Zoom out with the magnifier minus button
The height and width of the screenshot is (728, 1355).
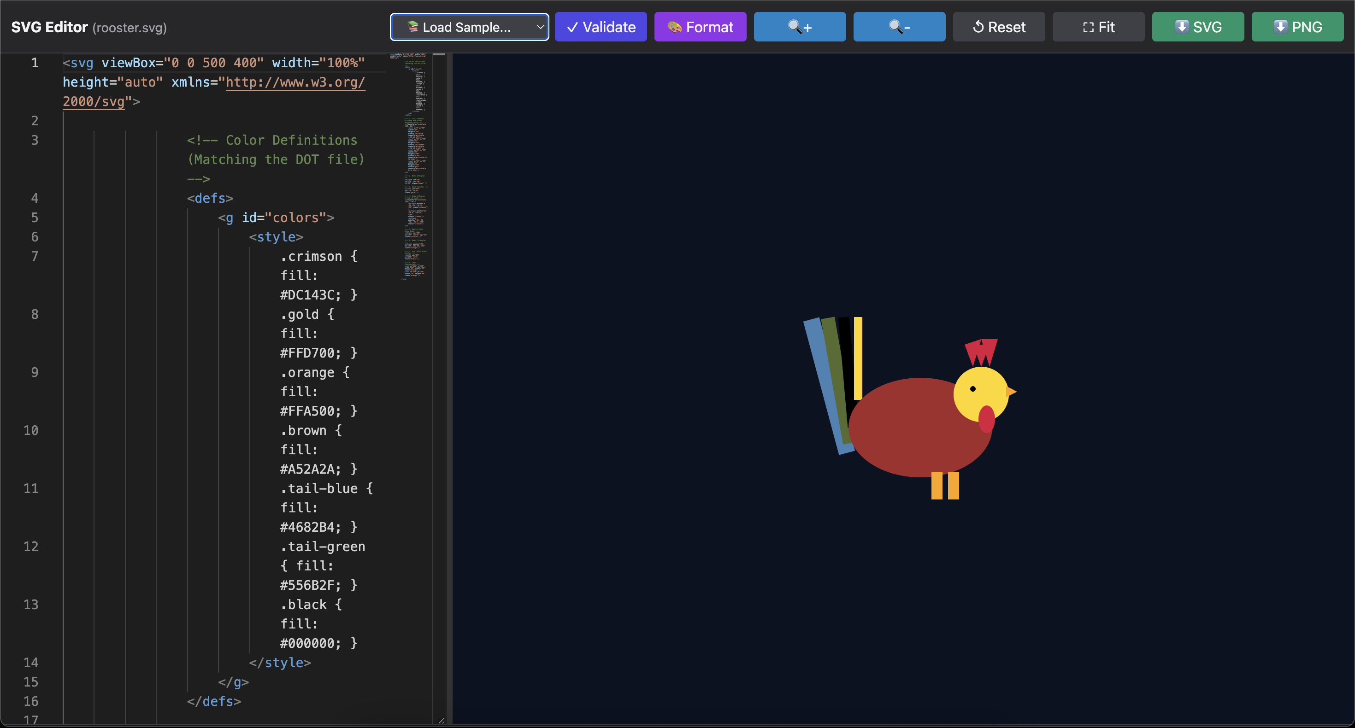click(x=899, y=27)
